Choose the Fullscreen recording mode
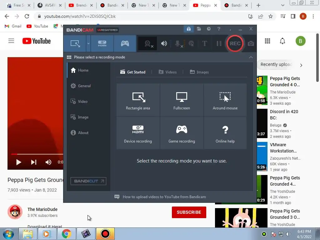The image size is (320, 240). [182, 100]
